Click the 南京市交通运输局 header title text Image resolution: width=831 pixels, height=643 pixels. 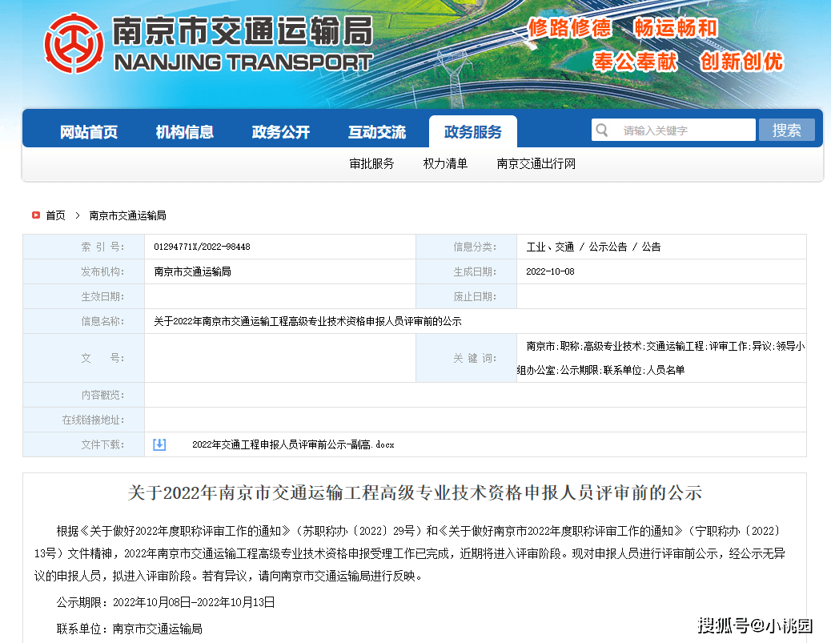tap(243, 30)
